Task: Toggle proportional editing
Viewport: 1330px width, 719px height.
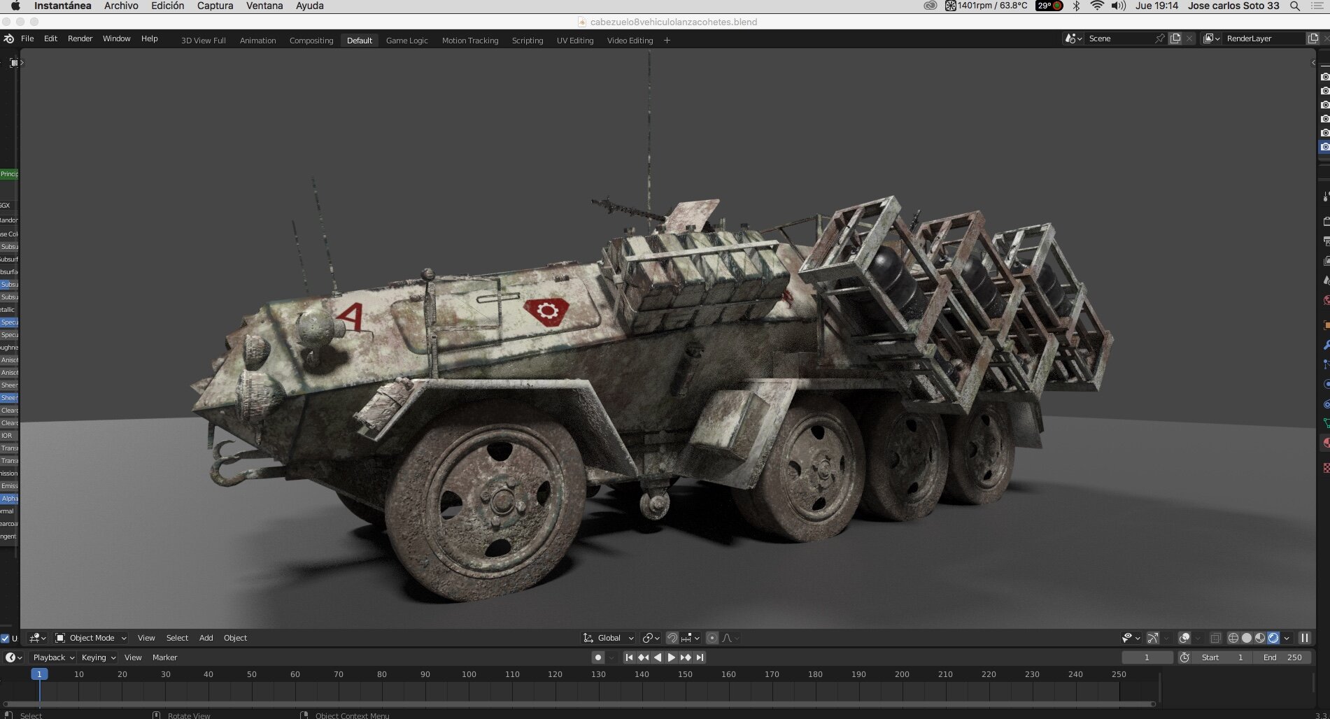Action: click(712, 638)
